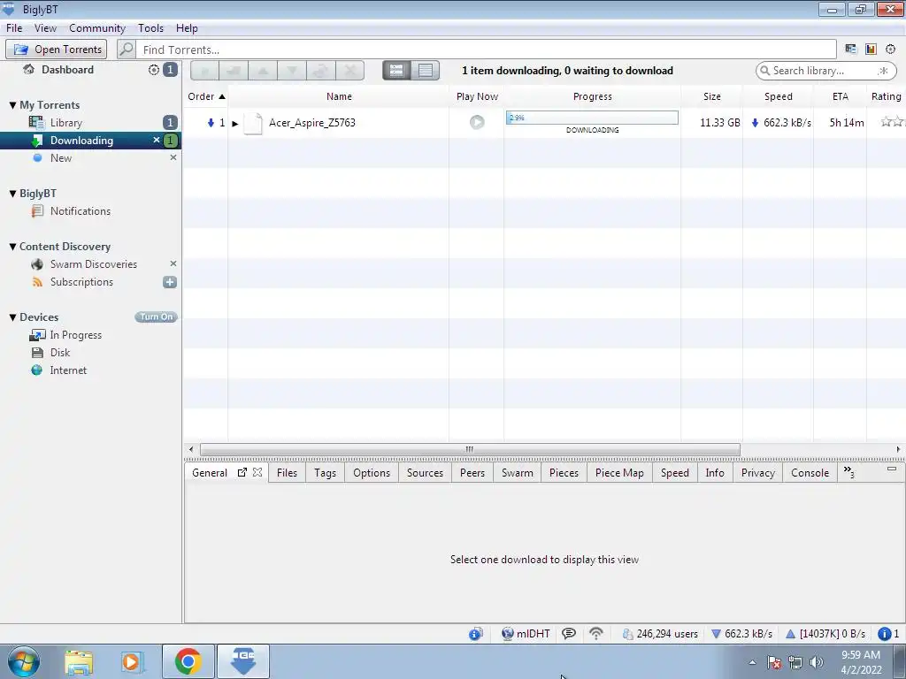This screenshot has height=679, width=906.
Task: Switch to the compact list view
Action: coord(426,71)
